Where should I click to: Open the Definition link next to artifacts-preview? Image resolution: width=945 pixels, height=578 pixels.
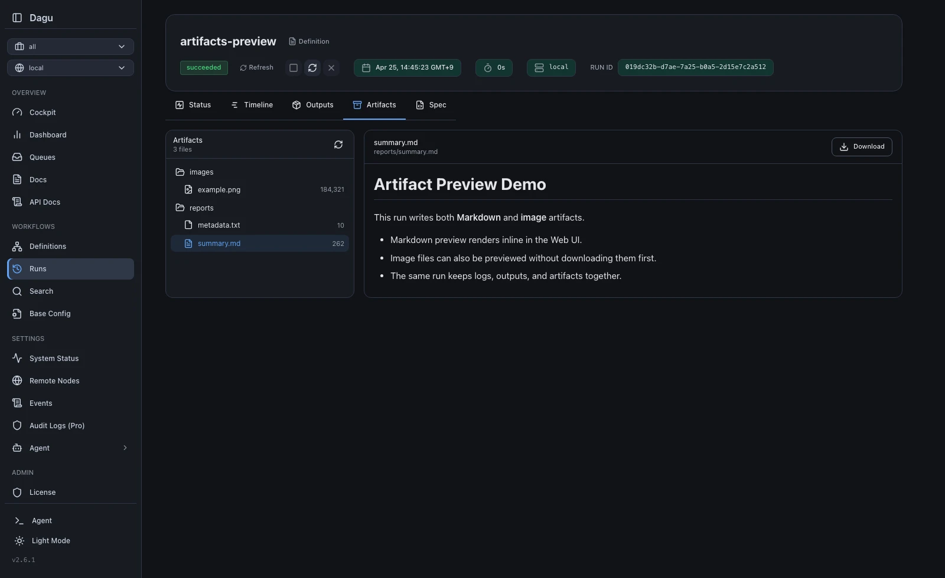point(309,42)
